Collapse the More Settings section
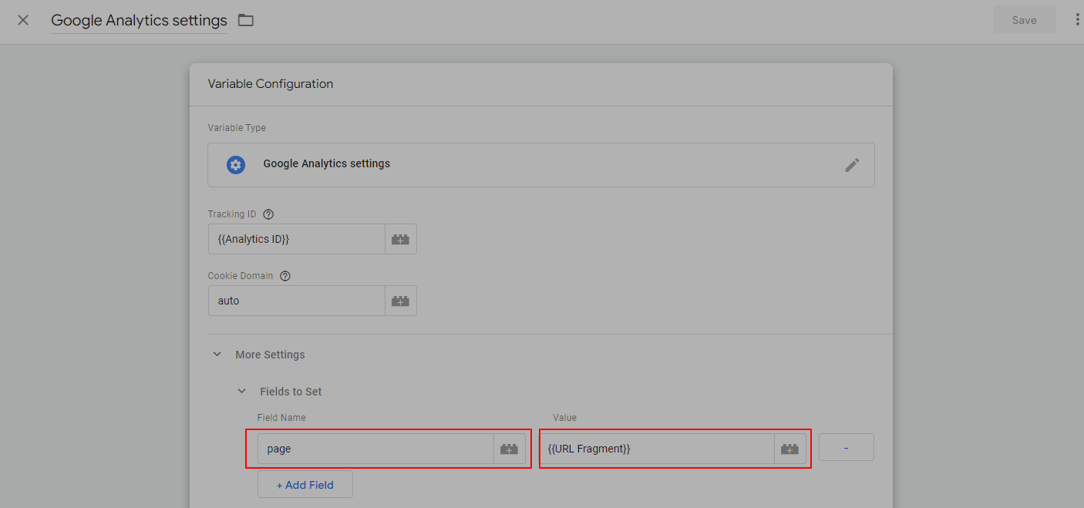The height and width of the screenshot is (508, 1084). click(x=217, y=355)
